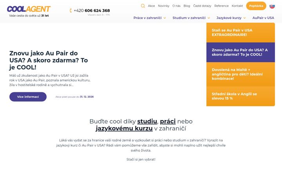Open Časté dotazy page
This screenshot has width=282, height=176.
tap(202, 6)
